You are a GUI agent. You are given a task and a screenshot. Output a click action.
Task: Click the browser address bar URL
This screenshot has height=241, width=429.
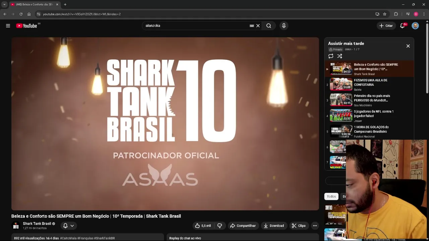coord(82,14)
